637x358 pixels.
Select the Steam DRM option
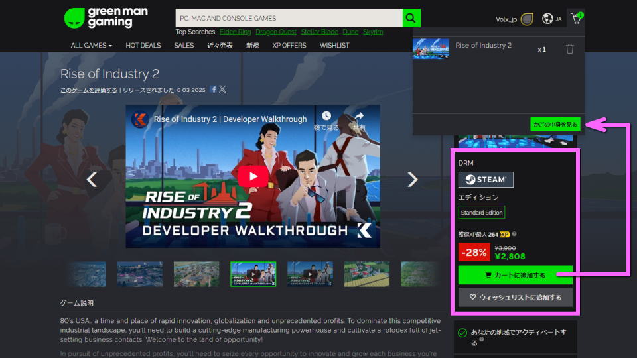(x=486, y=180)
